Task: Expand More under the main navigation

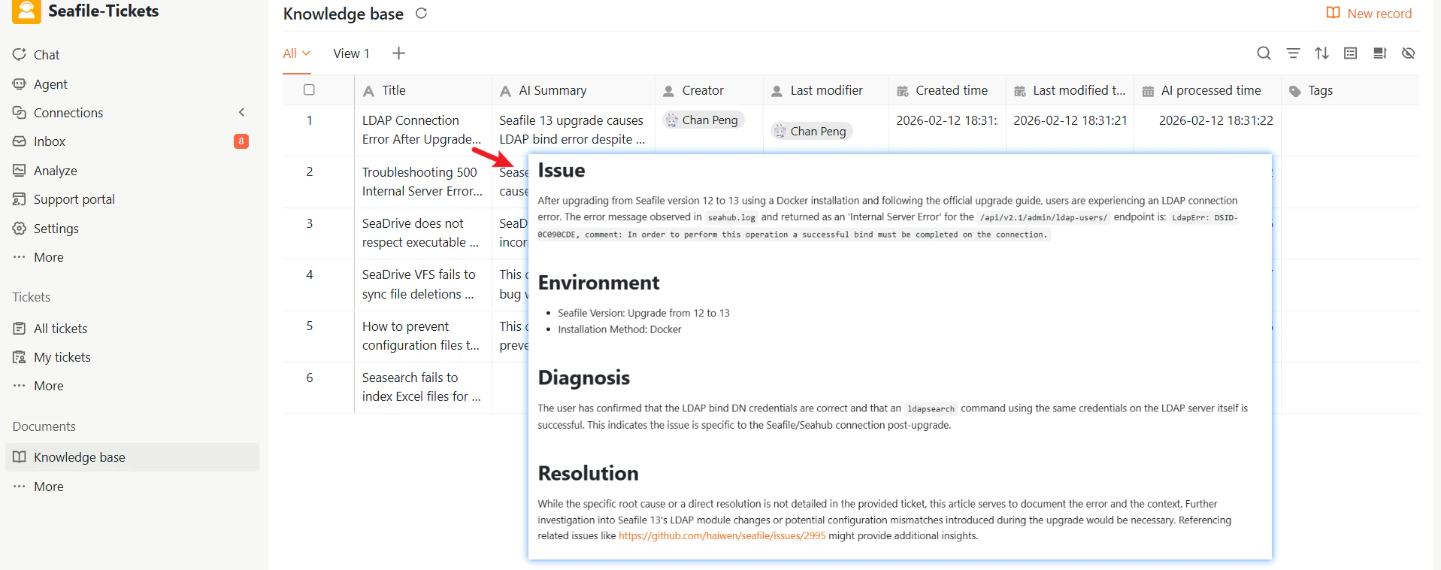Action: 48,257
